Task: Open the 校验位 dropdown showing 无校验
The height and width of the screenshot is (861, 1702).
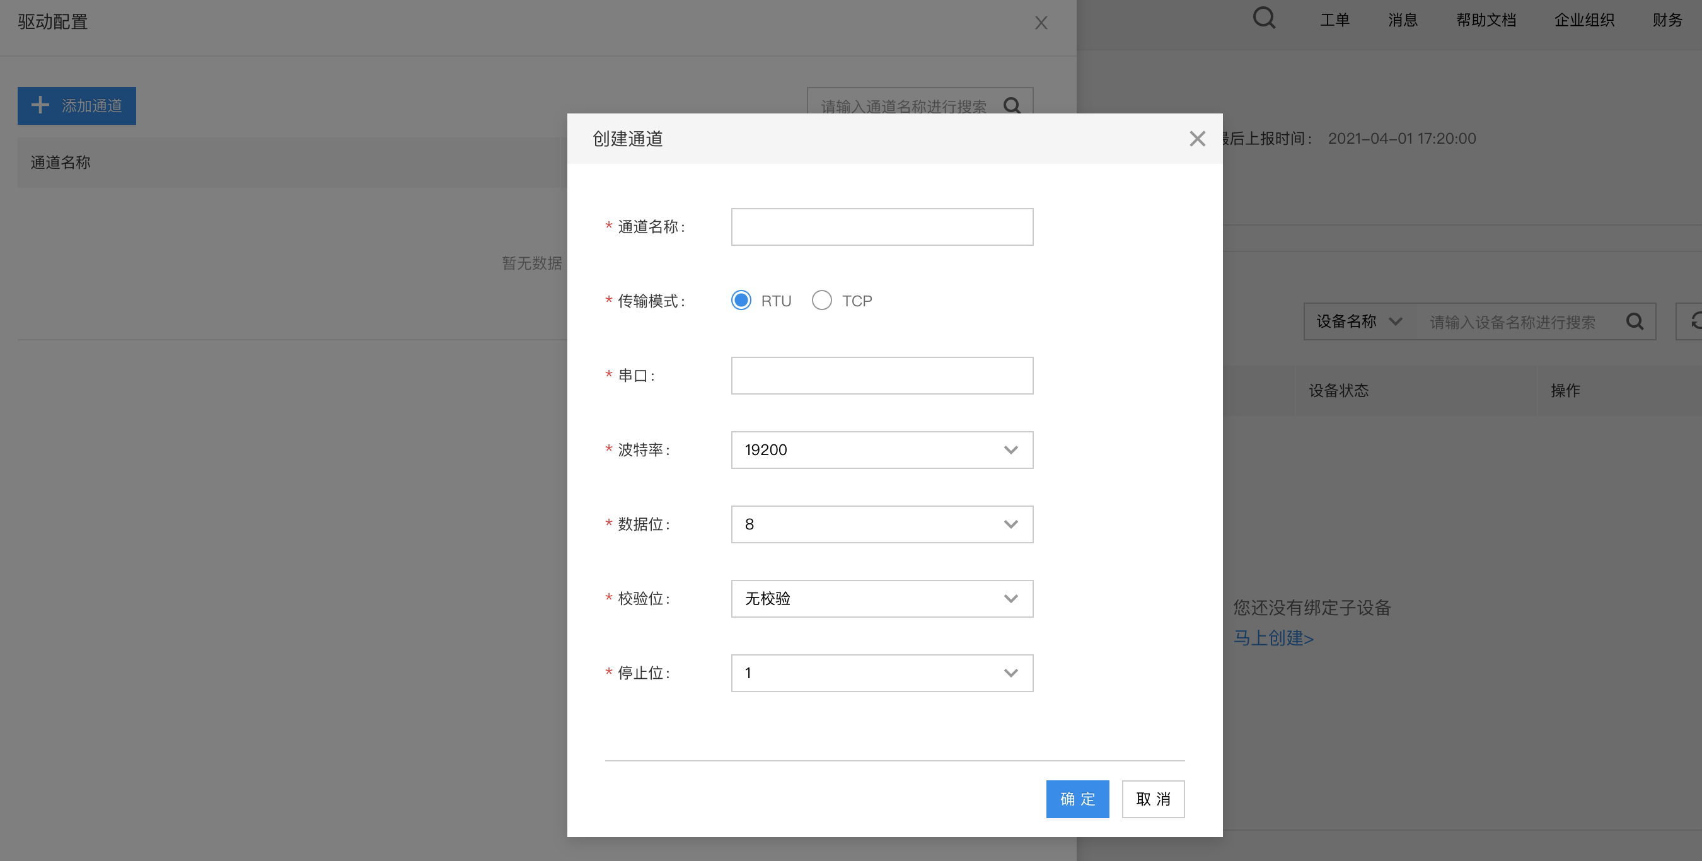Action: (x=882, y=599)
